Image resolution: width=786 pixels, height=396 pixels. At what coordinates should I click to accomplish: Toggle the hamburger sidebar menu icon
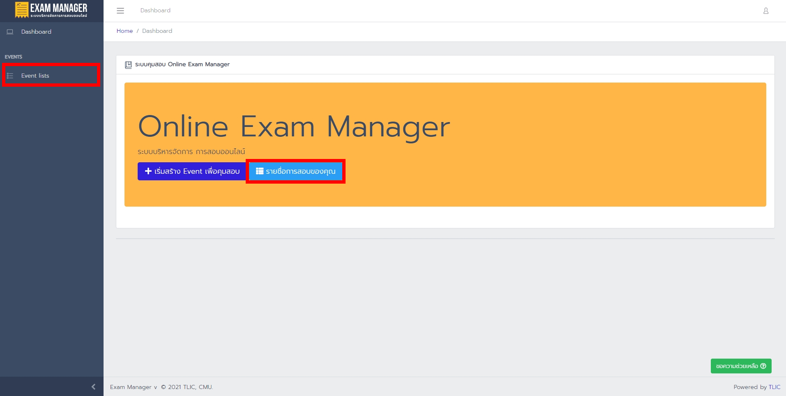(x=120, y=11)
